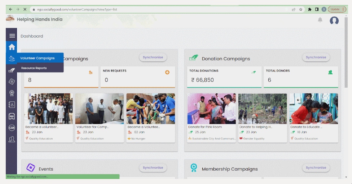Viewport: 352px width, 184px height.
Task: Click the TOTAL DONORS label
Action: (x=278, y=71)
